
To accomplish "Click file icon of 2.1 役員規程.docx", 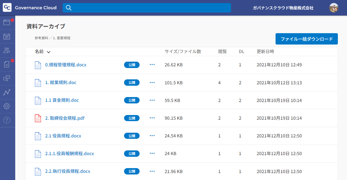I will click(x=38, y=136).
